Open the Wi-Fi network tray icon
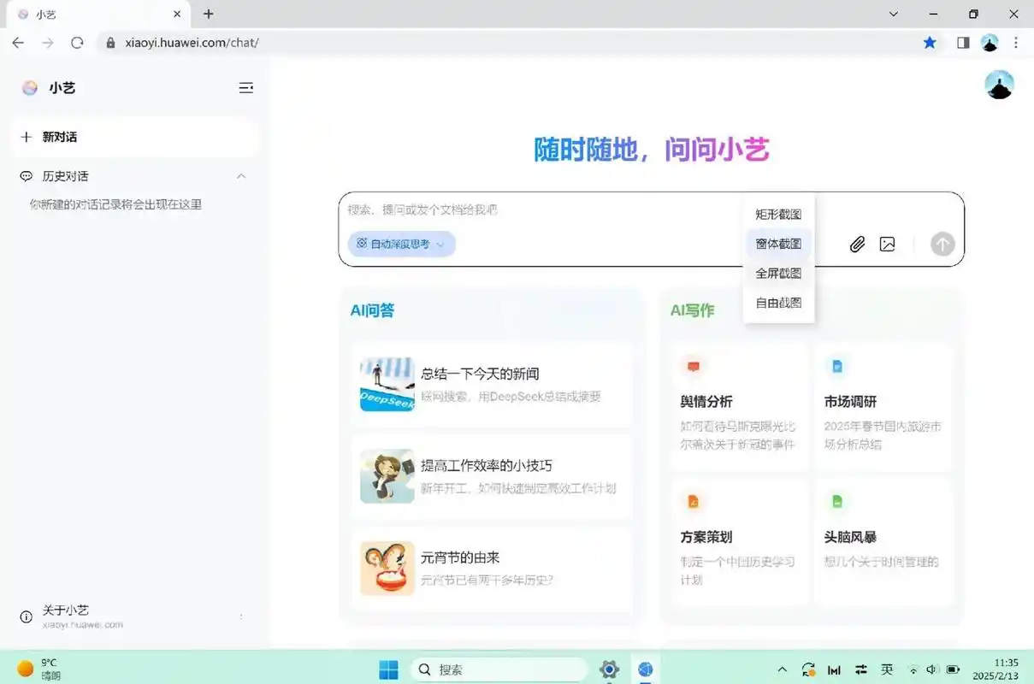Viewport: 1034px width, 684px height. coord(913,669)
